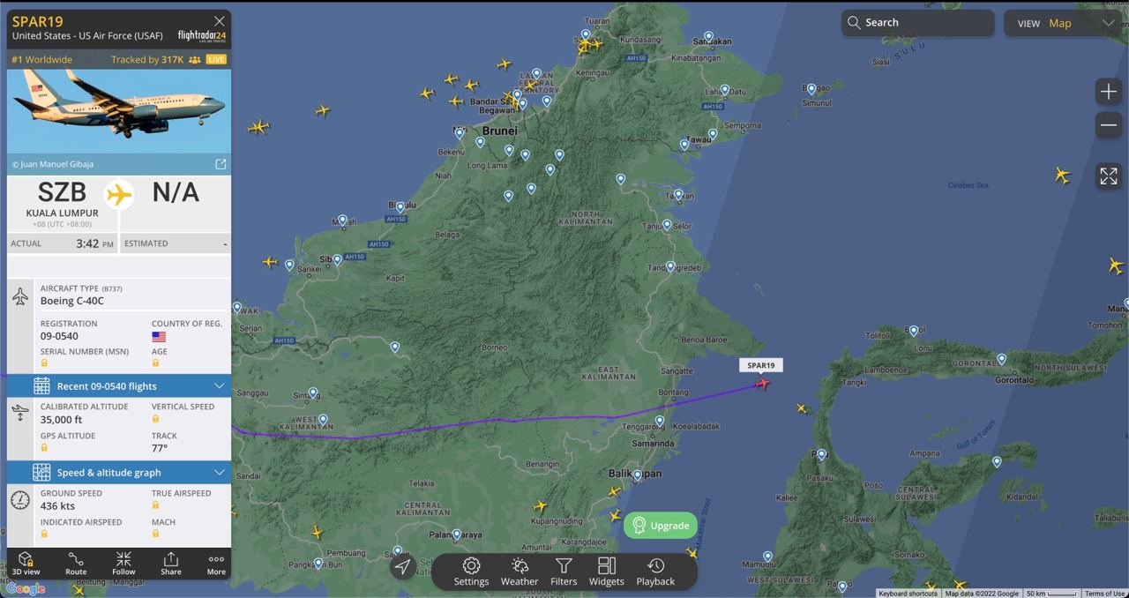Image resolution: width=1129 pixels, height=598 pixels.
Task: Select the Gorontalo airport marker
Action: (1002, 359)
